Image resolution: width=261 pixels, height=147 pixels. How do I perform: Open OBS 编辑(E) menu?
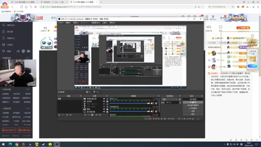(x=68, y=23)
